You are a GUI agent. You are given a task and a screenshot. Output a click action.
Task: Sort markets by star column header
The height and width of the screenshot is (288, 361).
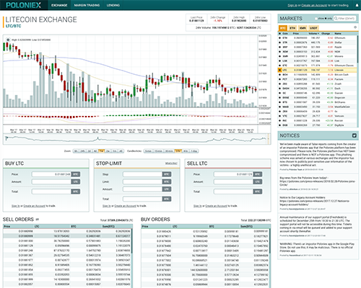coord(279,34)
